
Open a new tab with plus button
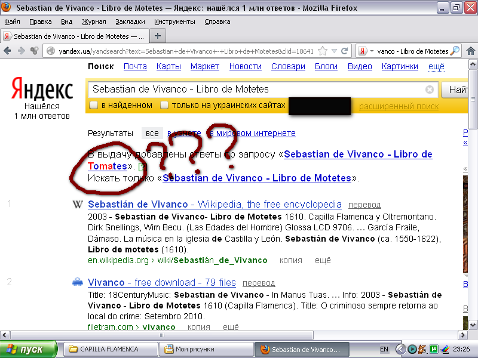click(158, 36)
